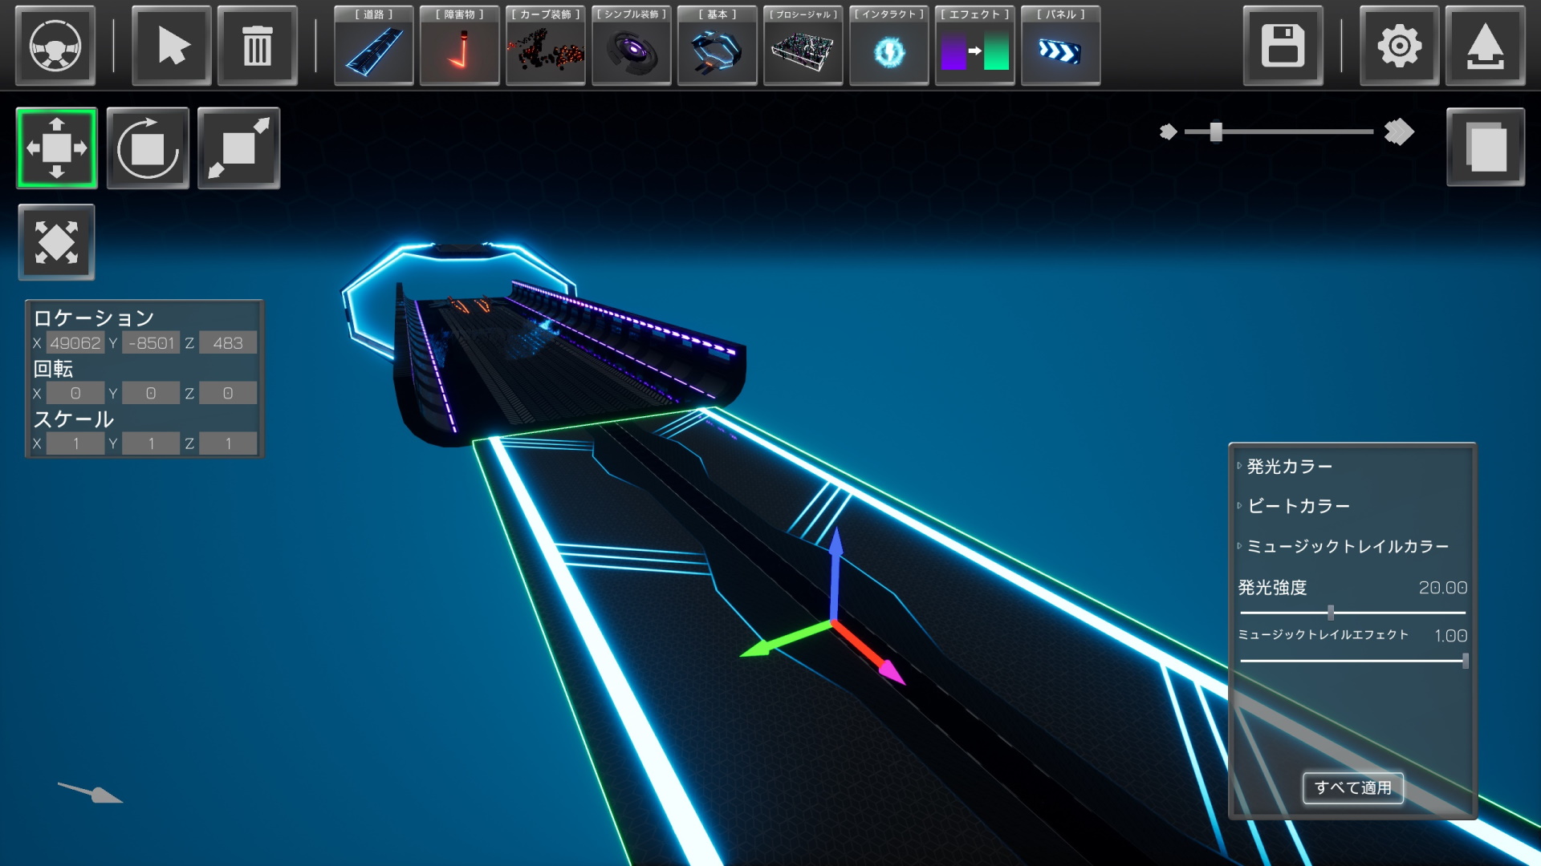Click the trash can delete icon
This screenshot has height=866, width=1541.
(x=258, y=46)
